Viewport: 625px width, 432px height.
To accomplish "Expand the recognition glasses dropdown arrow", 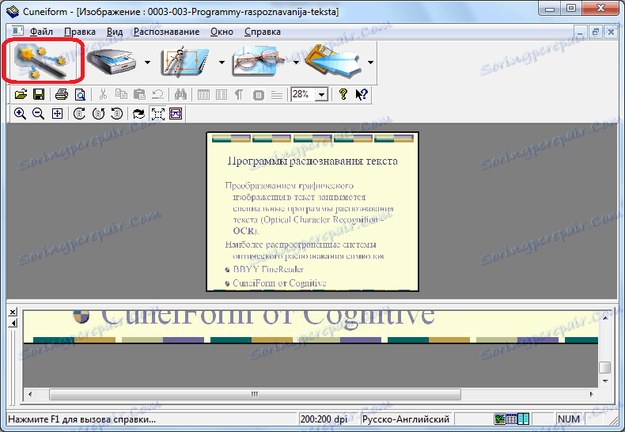I will 296,63.
